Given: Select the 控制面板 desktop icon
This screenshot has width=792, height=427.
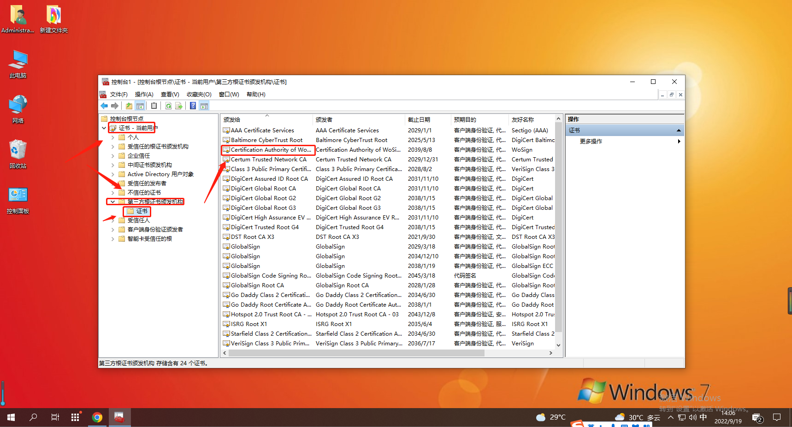Looking at the screenshot, I should pos(18,200).
